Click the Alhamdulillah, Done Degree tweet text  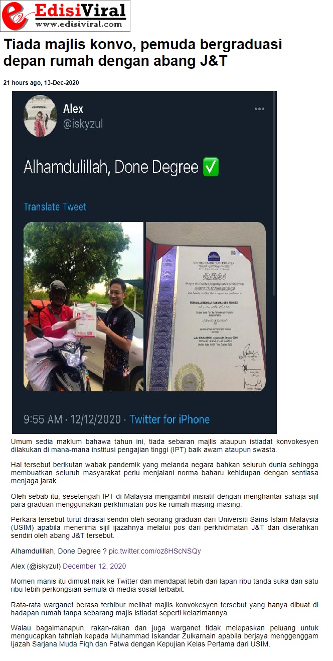111,167
